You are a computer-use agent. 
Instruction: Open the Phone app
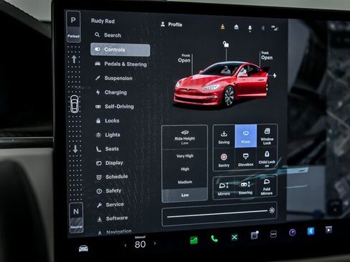(x=214, y=238)
